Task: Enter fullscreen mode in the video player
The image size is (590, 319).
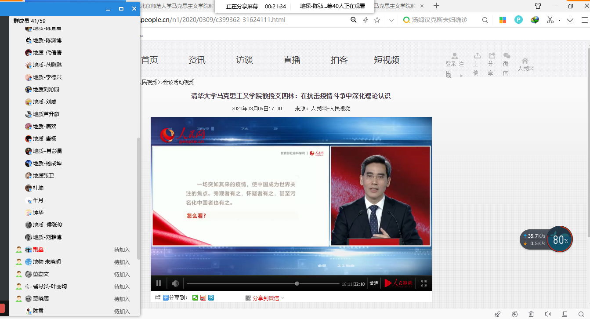Action: point(423,283)
